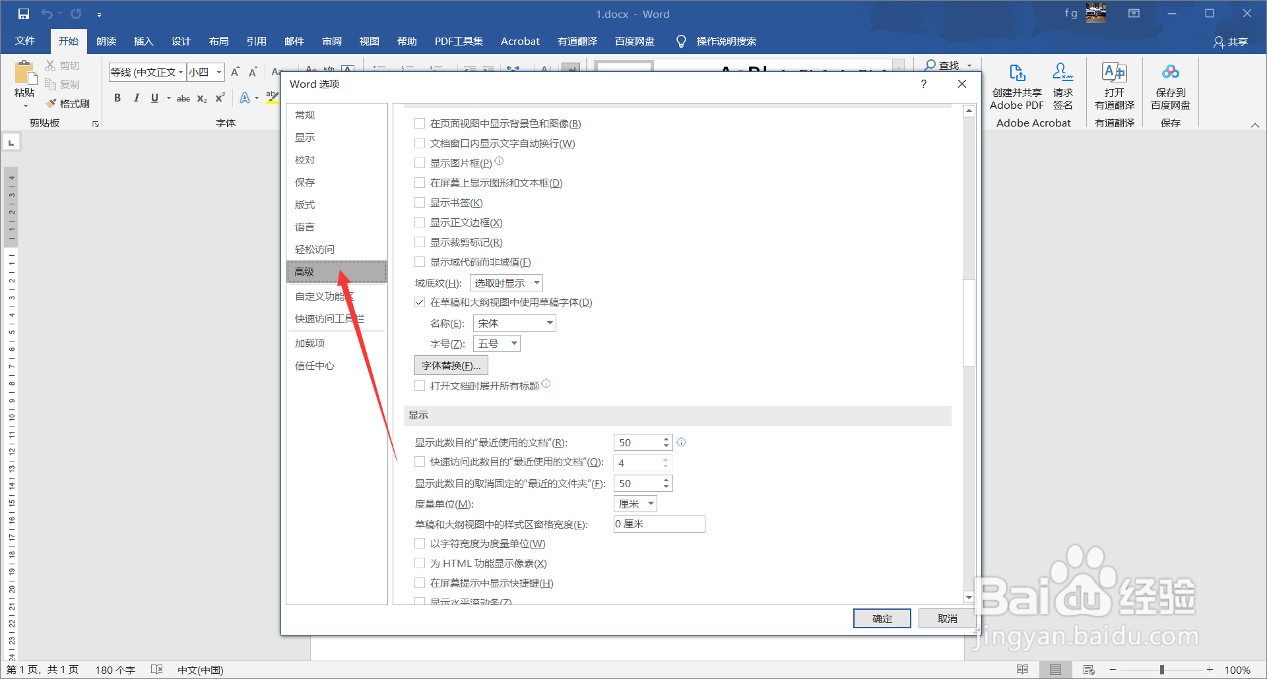Check show text boundaries option
This screenshot has width=1267, height=679.
(x=420, y=222)
